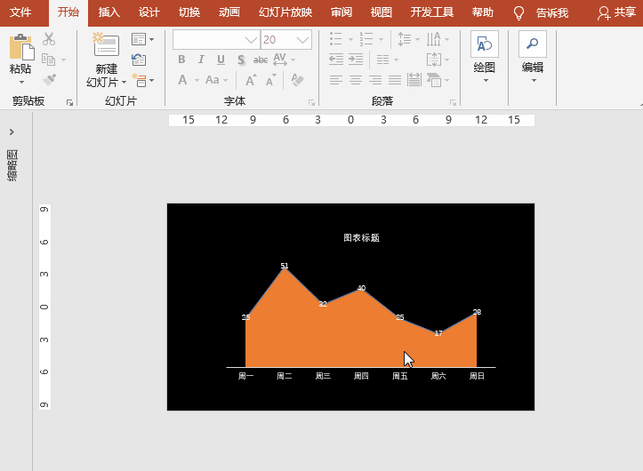The height and width of the screenshot is (471, 643).
Task: Open Bullets dropdown arrow
Action: tap(351, 39)
